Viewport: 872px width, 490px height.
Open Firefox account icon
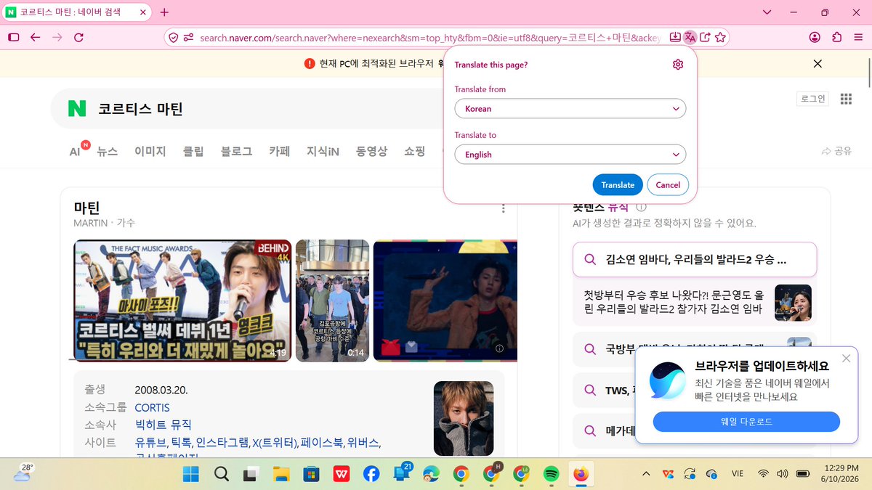[815, 37]
